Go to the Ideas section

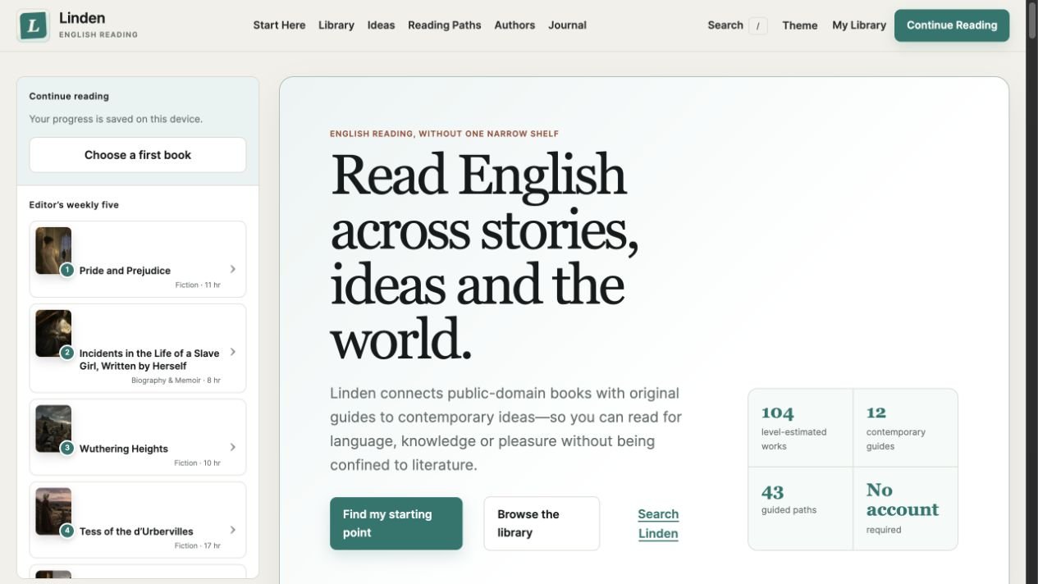381,25
